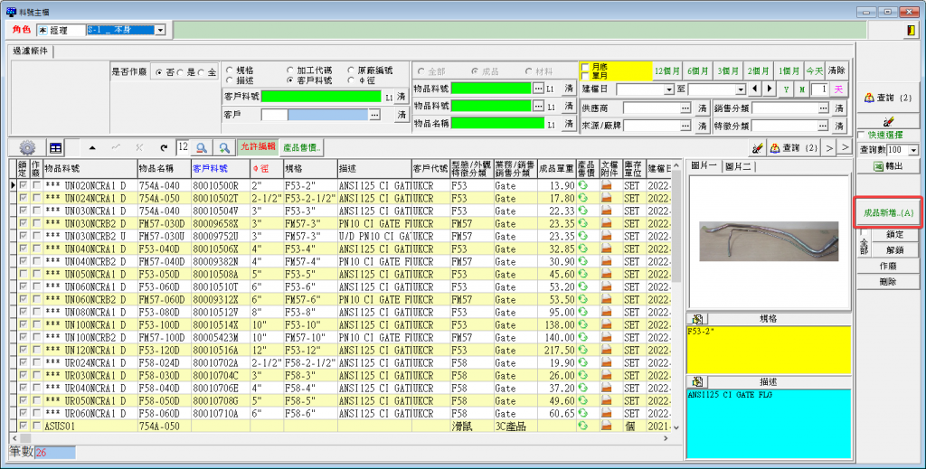Enable the 快速選擇 checkbox
This screenshot has width=926, height=469.
coord(862,135)
